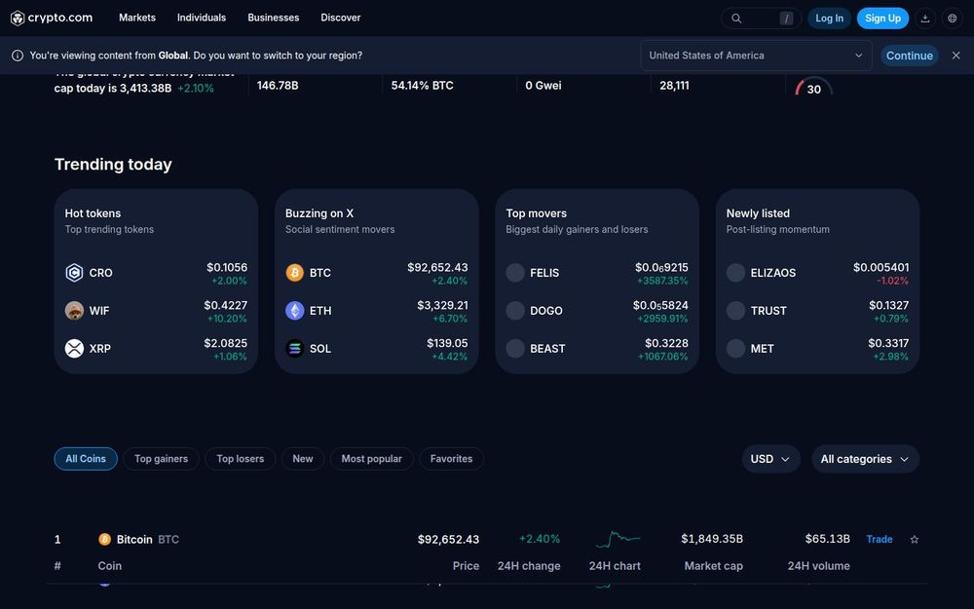974x609 pixels.
Task: Close the region banner
Action: click(956, 56)
